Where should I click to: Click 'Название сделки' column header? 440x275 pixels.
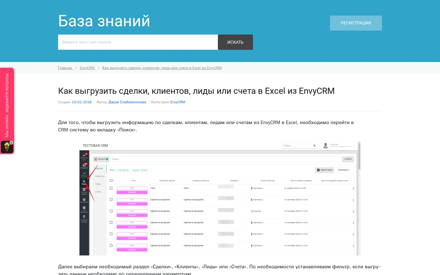click(x=167, y=181)
